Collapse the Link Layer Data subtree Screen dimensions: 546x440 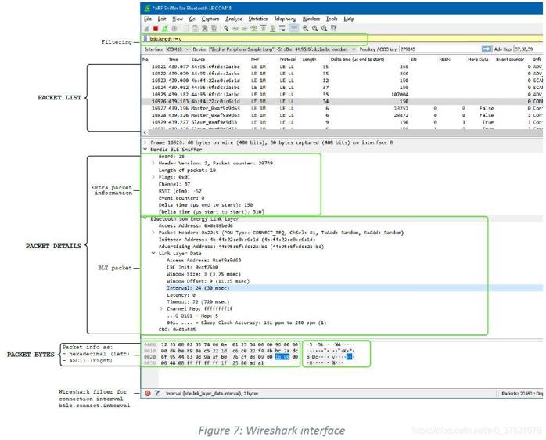click(x=153, y=253)
